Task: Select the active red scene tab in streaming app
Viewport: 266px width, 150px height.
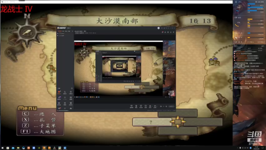Action: tap(60, 31)
